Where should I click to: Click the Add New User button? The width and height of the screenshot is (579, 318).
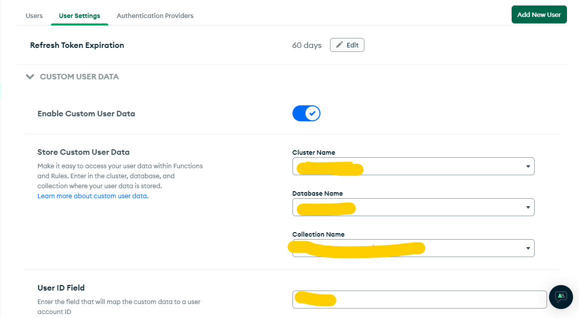[539, 14]
